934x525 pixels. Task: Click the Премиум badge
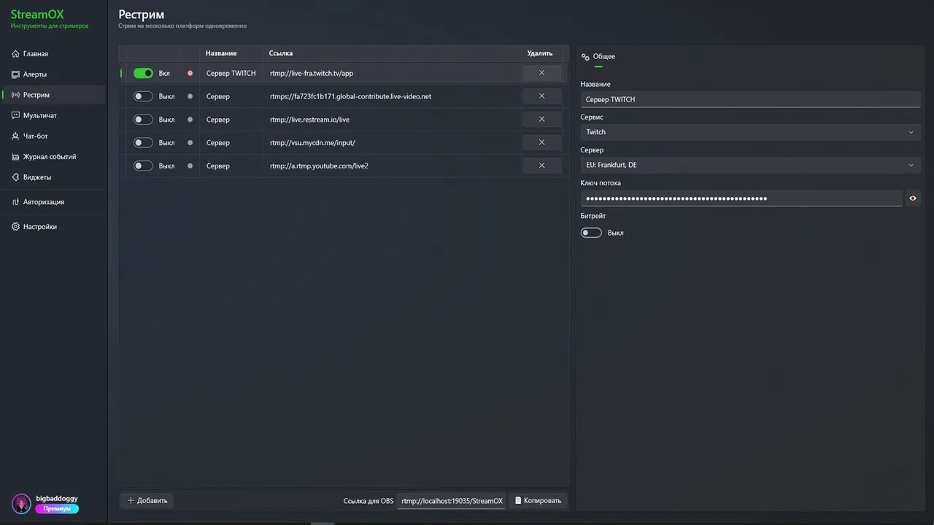pyautogui.click(x=57, y=509)
